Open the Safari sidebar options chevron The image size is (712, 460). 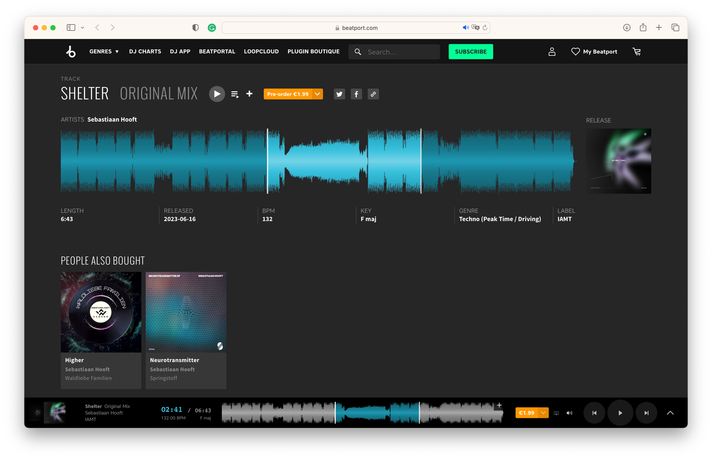[x=83, y=27]
